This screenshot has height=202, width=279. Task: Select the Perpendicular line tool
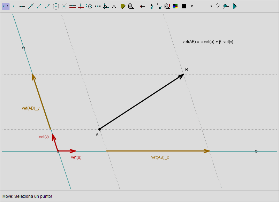point(81,6)
